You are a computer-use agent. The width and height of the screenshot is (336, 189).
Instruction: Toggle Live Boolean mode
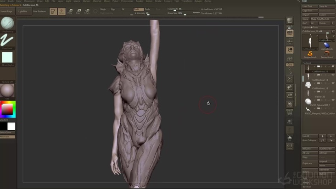[x=39, y=11]
